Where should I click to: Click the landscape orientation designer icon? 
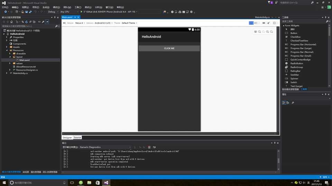click(256, 23)
